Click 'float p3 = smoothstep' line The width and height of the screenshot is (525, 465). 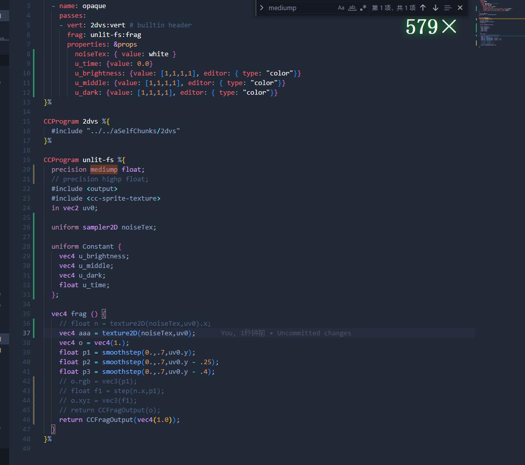tap(137, 372)
